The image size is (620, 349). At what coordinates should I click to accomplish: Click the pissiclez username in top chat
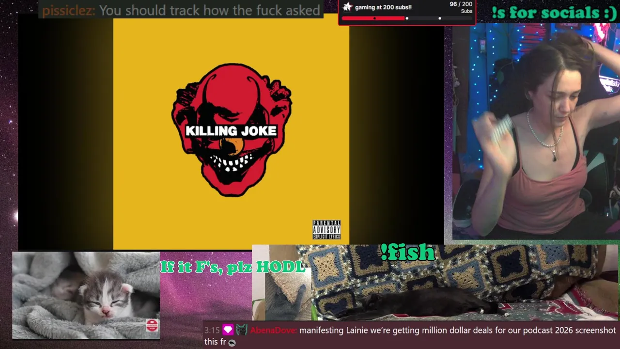(68, 10)
